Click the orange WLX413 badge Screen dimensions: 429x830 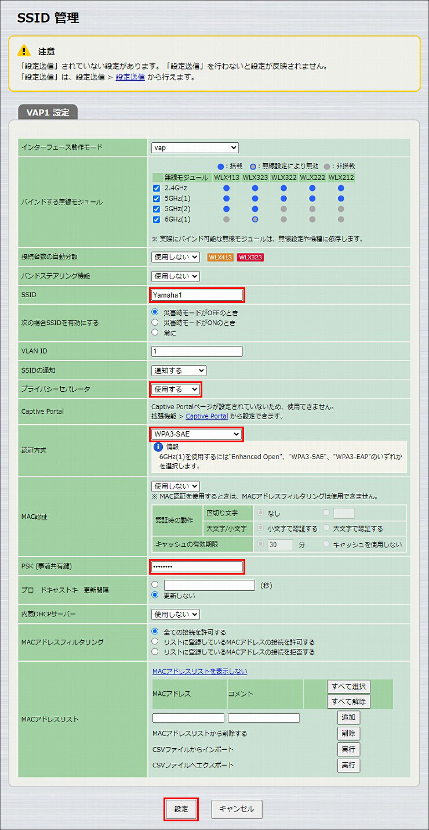(x=220, y=257)
